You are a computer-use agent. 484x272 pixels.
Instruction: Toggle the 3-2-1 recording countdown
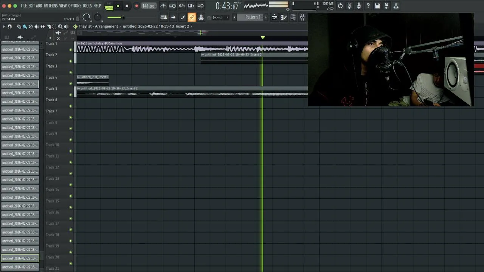tap(181, 6)
